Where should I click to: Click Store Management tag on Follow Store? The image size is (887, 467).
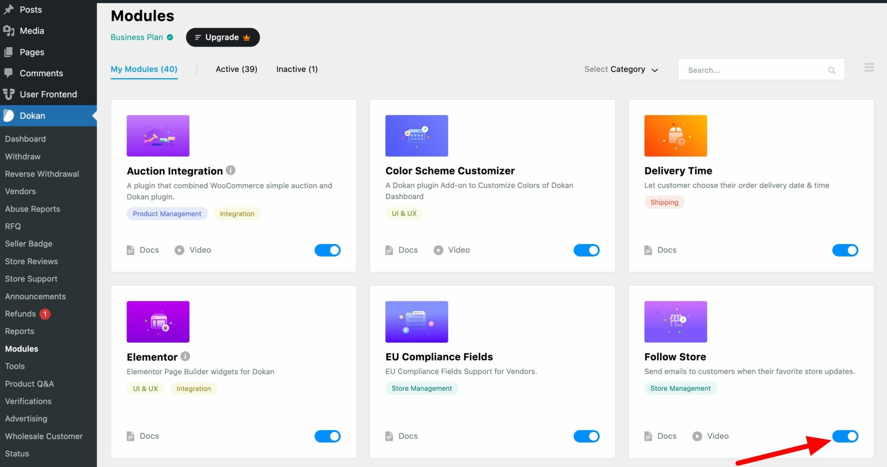[680, 389]
